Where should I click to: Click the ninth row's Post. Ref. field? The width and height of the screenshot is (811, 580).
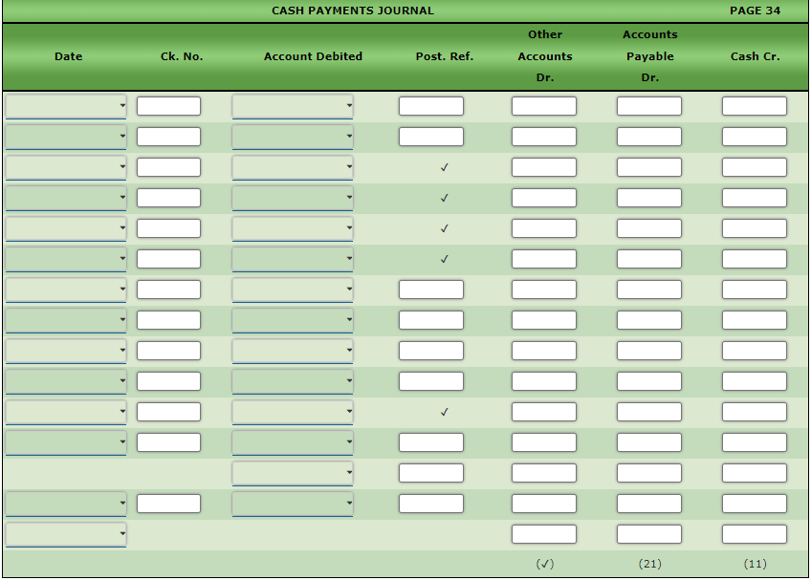(x=430, y=351)
